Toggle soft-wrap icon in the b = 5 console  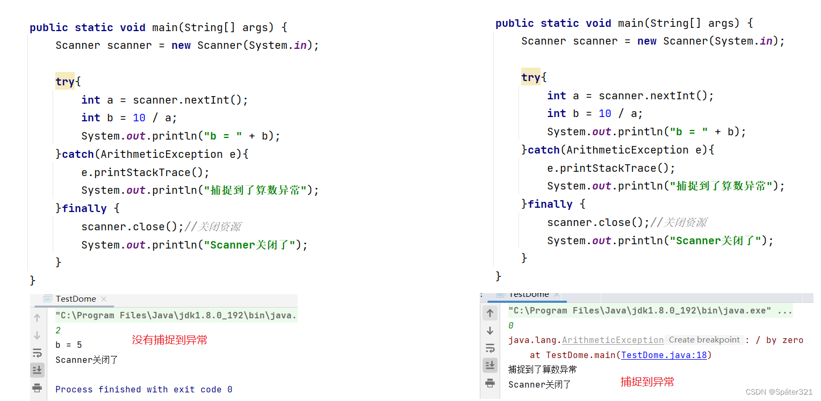click(37, 353)
